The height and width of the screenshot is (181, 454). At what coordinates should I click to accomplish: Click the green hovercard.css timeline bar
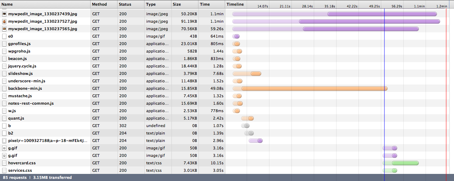406,163
